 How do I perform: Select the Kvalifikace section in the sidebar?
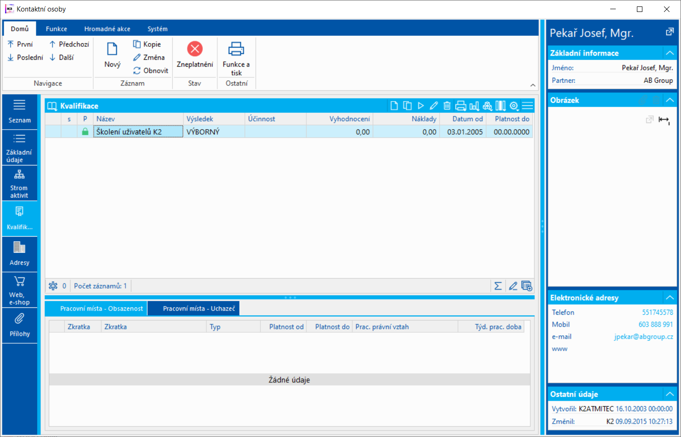point(19,219)
